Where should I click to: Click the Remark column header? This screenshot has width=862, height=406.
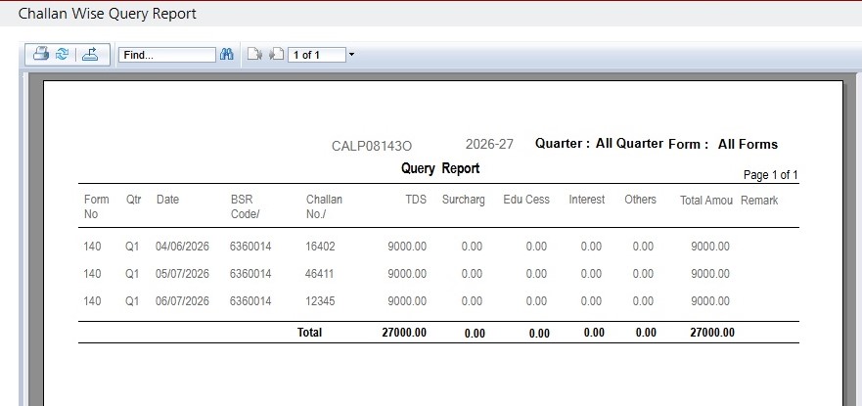click(759, 201)
